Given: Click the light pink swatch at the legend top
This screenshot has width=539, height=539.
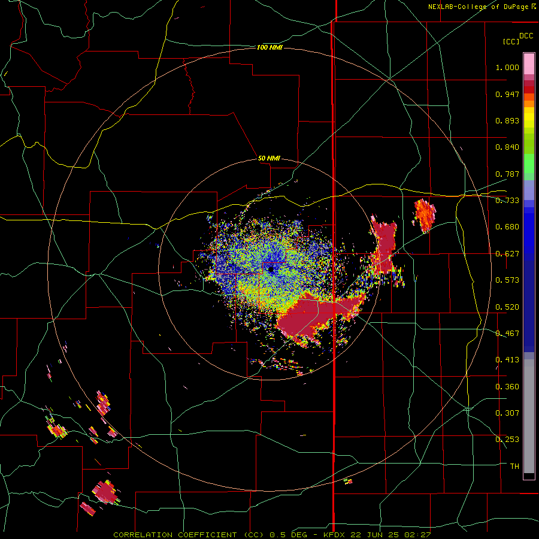Looking at the screenshot, I should click(529, 64).
